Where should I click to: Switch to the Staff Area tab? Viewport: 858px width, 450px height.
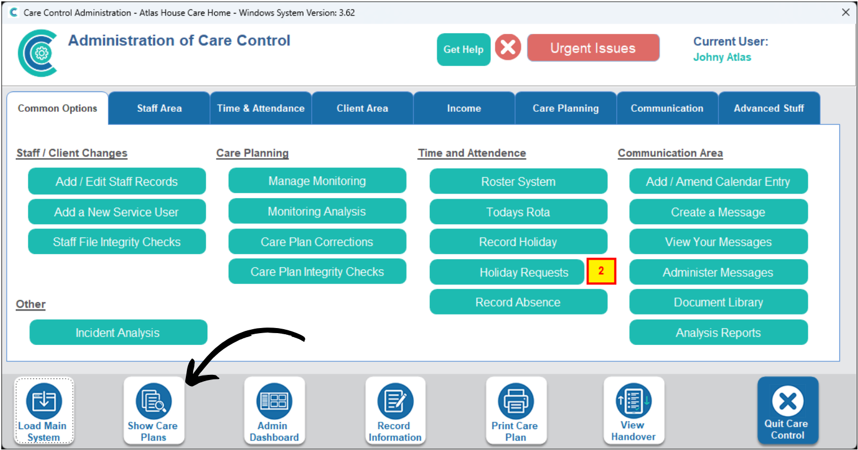click(x=159, y=108)
